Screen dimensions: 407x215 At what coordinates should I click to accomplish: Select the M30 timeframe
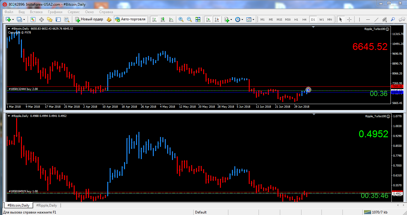tap(288, 19)
